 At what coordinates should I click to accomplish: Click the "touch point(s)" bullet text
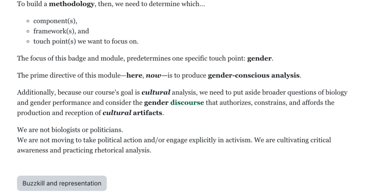click(x=55, y=41)
